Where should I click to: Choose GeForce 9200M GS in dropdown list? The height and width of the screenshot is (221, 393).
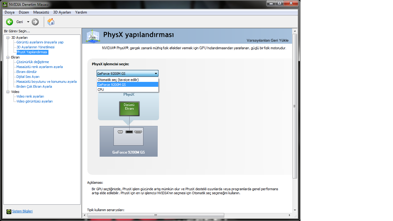[x=128, y=85]
